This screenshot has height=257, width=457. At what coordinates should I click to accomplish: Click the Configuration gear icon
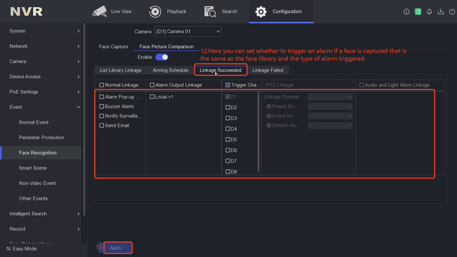pos(261,11)
